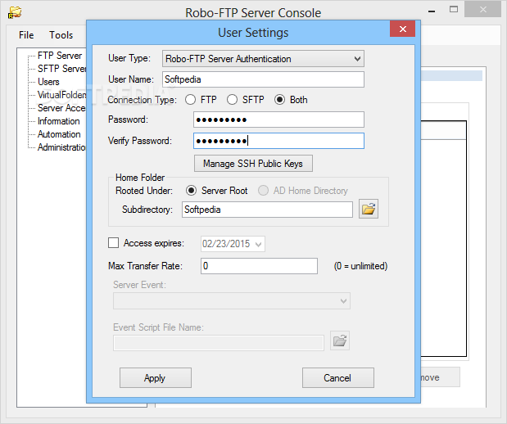The image size is (507, 424).
Task: Edit the Max Transfer Rate field
Action: click(x=259, y=266)
